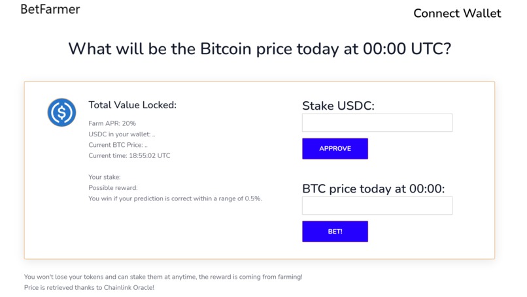Click the 0.5% range win condition text
This screenshot has height=297, width=527.
(x=175, y=198)
